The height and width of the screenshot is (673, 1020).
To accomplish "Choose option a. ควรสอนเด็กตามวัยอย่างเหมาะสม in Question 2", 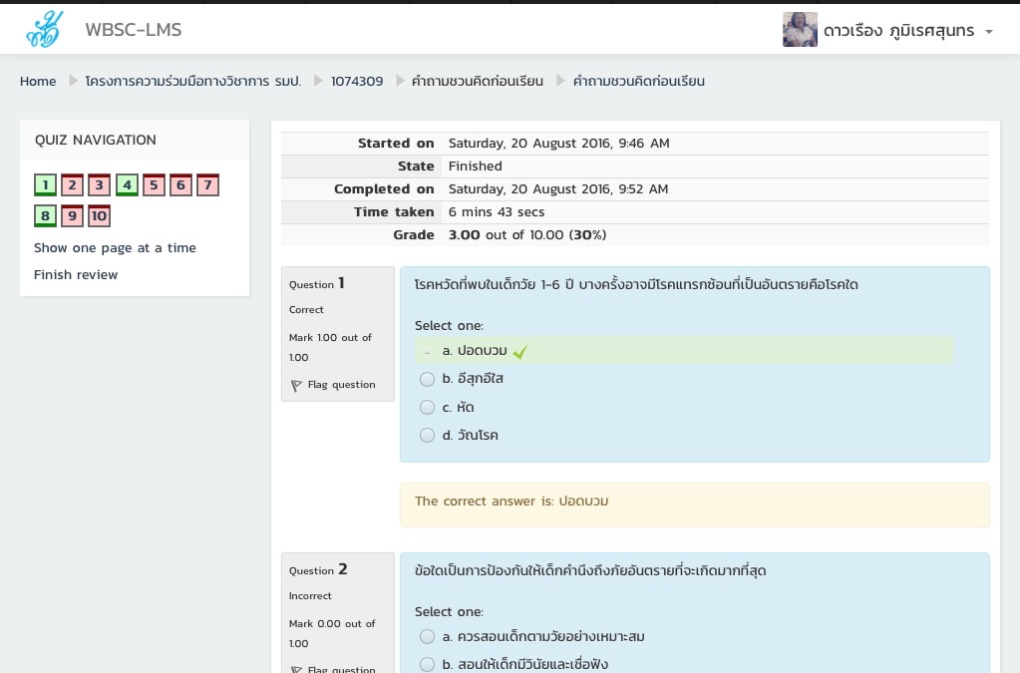I will [427, 636].
